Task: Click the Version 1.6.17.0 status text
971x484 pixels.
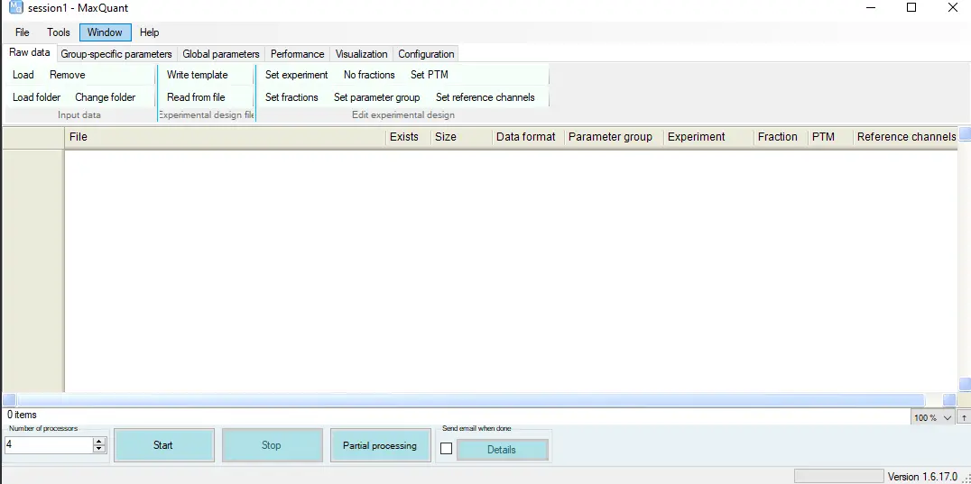Action: pyautogui.click(x=922, y=477)
